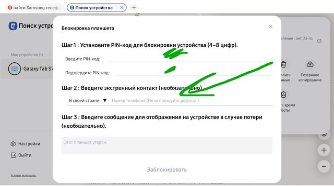Click the Enter PIN code field
The image size is (334, 187).
point(189,59)
